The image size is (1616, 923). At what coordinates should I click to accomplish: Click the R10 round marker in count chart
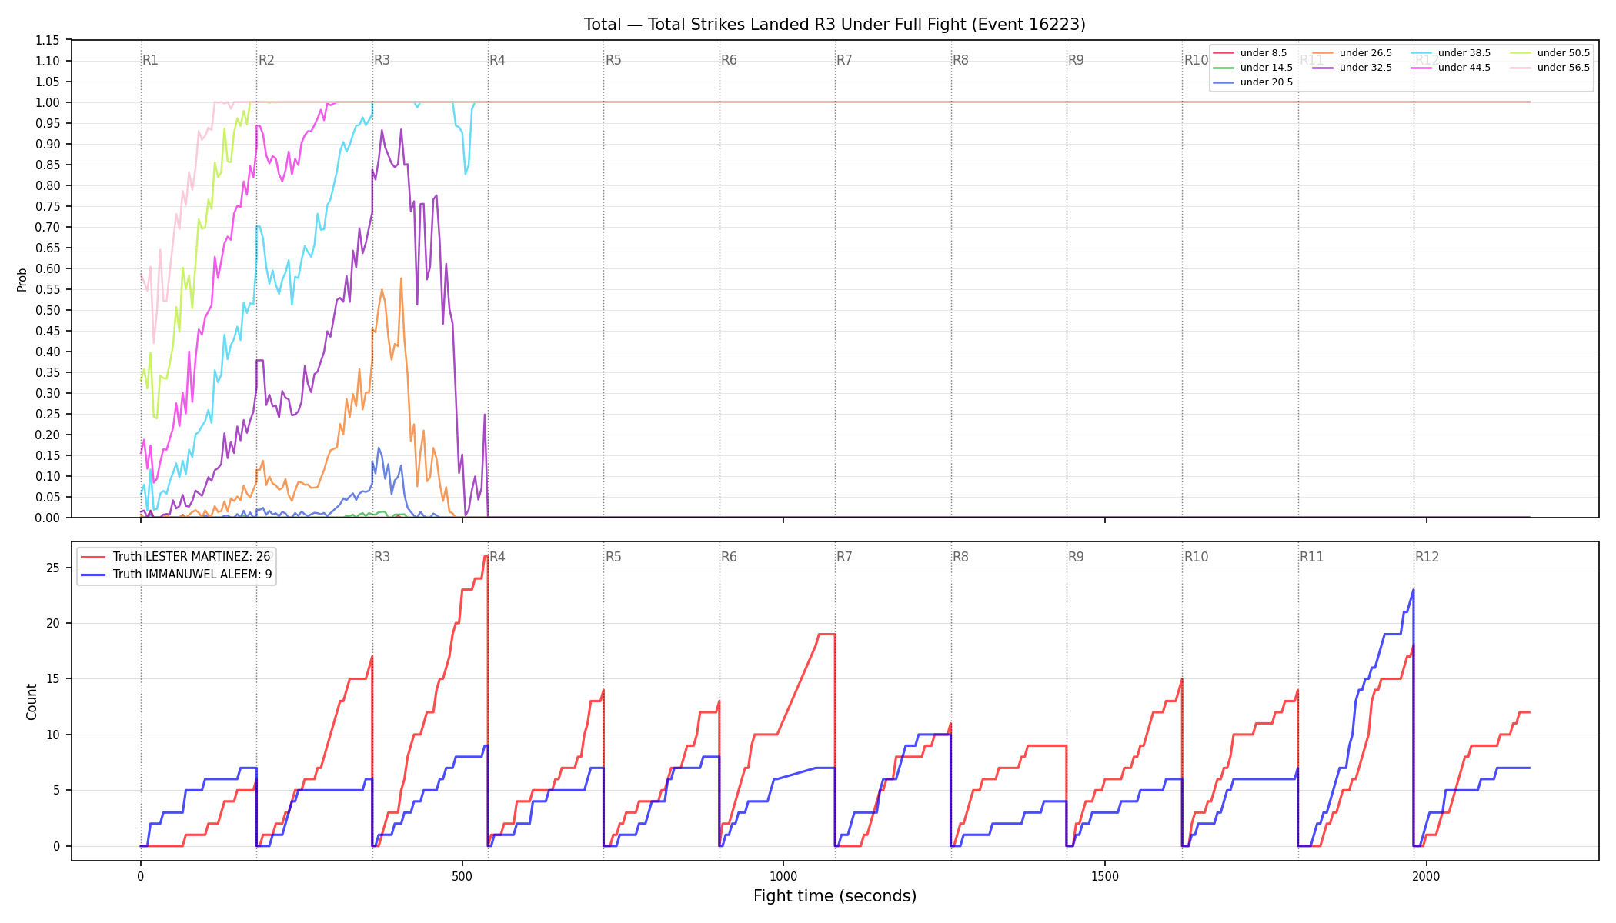(1197, 557)
